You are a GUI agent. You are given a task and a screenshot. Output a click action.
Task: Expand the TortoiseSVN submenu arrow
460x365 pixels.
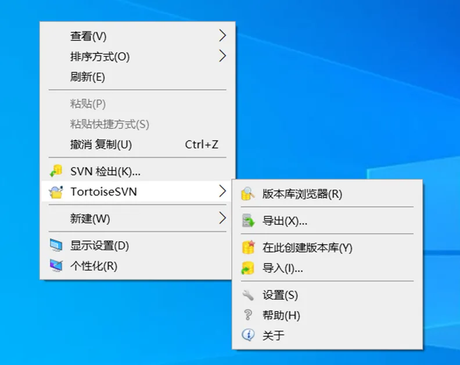coord(222,191)
